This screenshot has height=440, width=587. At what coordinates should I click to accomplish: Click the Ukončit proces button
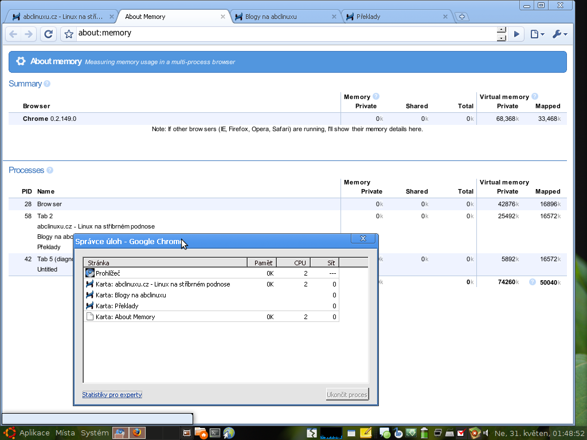tap(347, 394)
